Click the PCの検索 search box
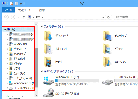This screenshot has width=138, height=99. coord(126,17)
